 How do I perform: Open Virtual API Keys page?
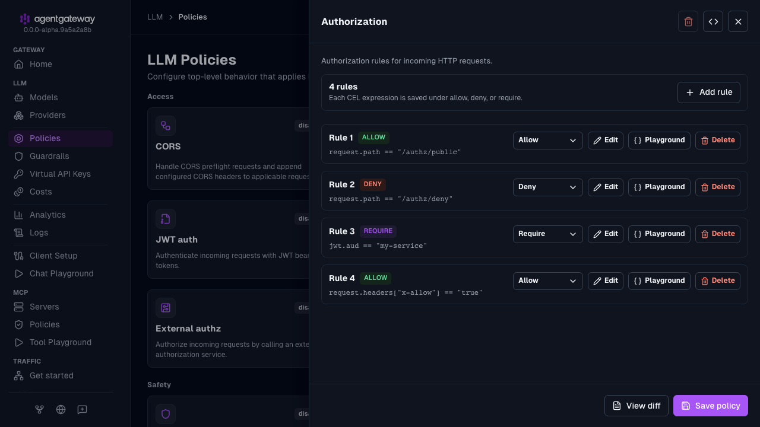[61, 174]
